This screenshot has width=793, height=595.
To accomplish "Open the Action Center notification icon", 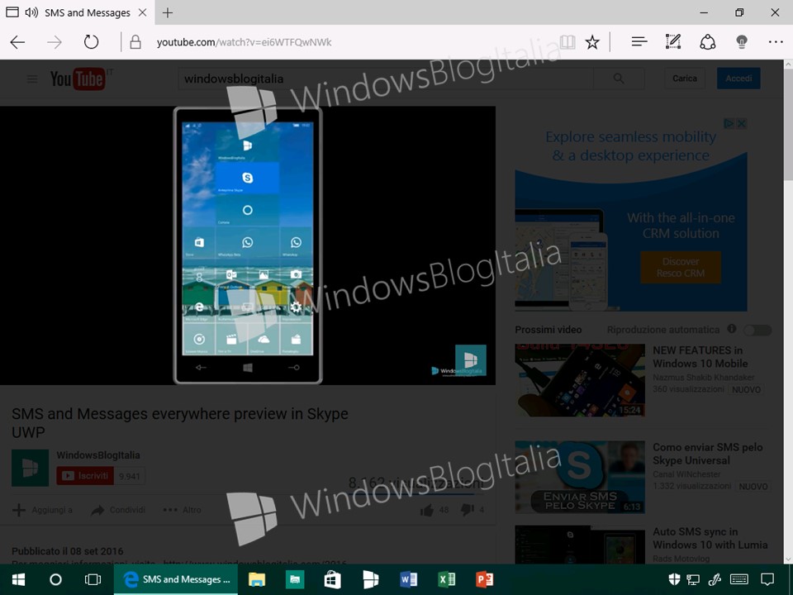I will 767,579.
